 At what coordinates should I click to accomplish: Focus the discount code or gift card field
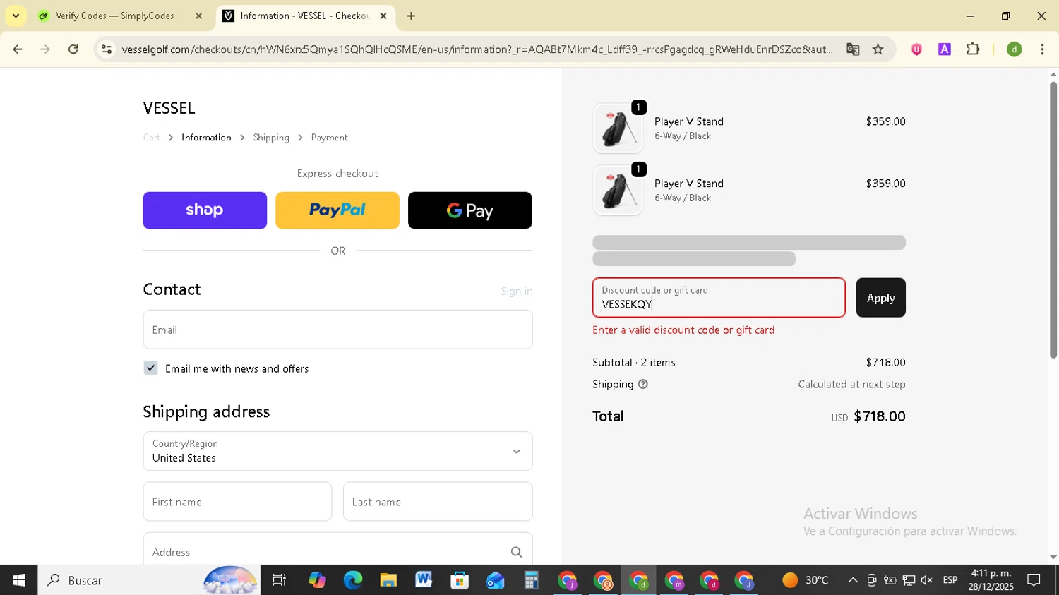click(x=719, y=298)
